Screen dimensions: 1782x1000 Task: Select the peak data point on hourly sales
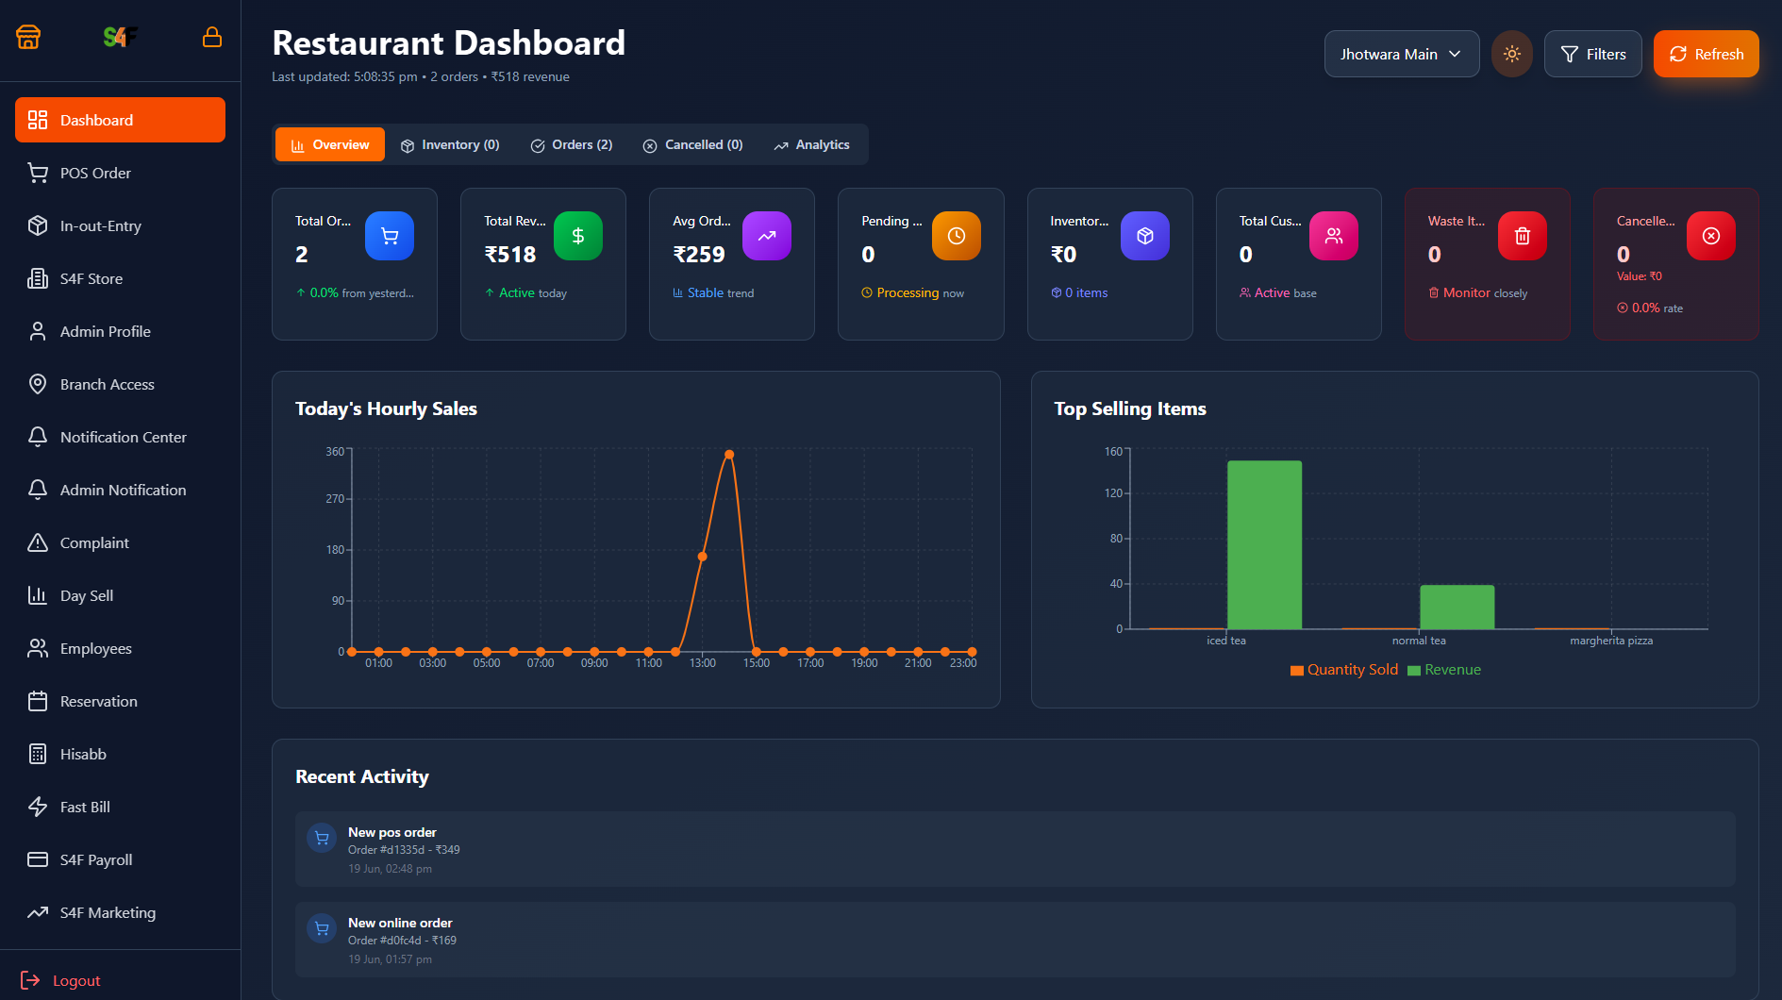pos(729,455)
